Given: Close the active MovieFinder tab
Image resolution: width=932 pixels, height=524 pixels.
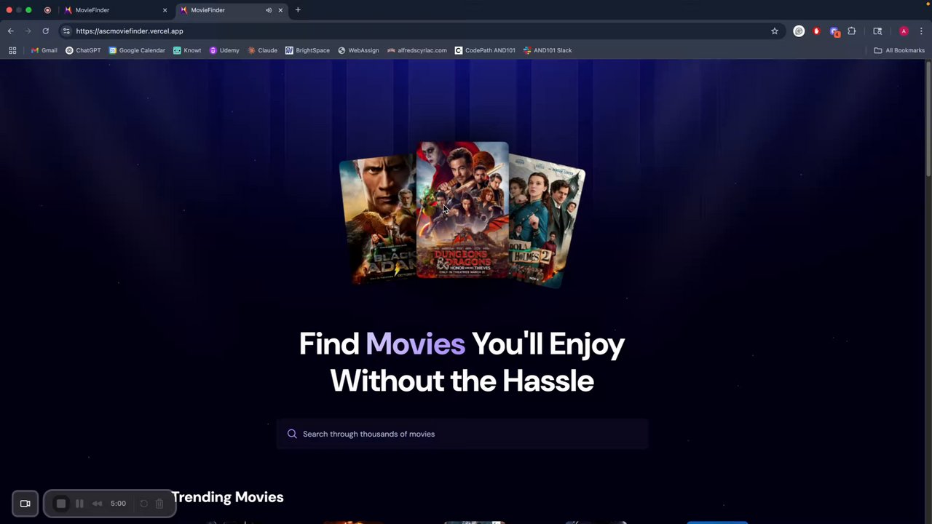Looking at the screenshot, I should coord(280,10).
